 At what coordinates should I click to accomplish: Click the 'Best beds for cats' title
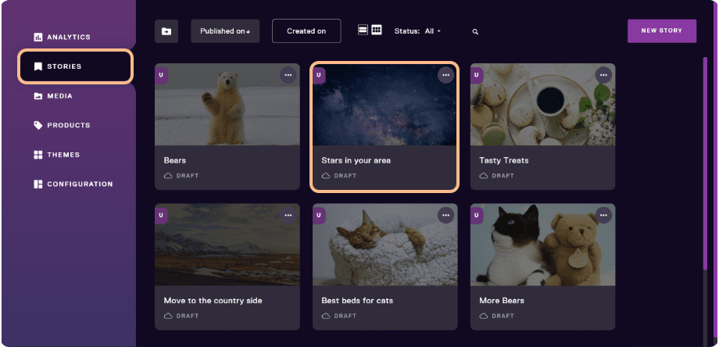[x=356, y=301]
